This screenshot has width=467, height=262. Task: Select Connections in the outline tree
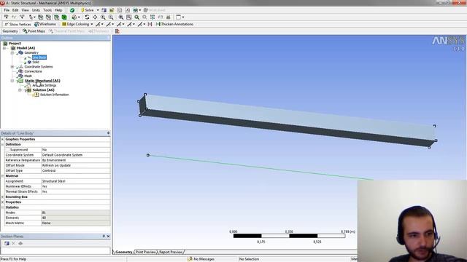[33, 71]
